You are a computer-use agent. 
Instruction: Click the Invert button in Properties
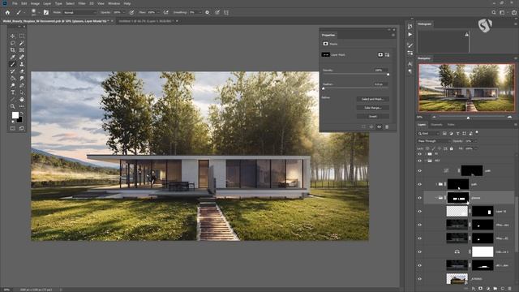(x=372, y=116)
